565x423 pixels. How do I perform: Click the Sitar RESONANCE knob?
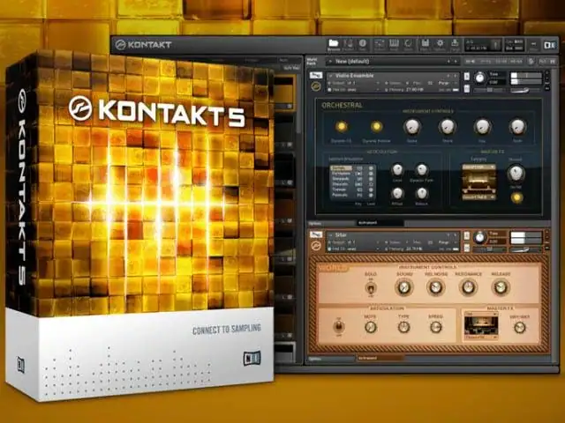tap(468, 287)
